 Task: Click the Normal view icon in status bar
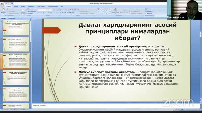175,110
